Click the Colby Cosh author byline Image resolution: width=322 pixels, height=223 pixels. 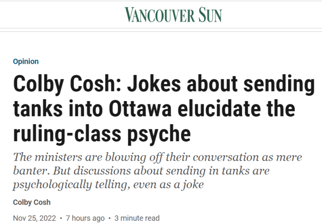31,202
